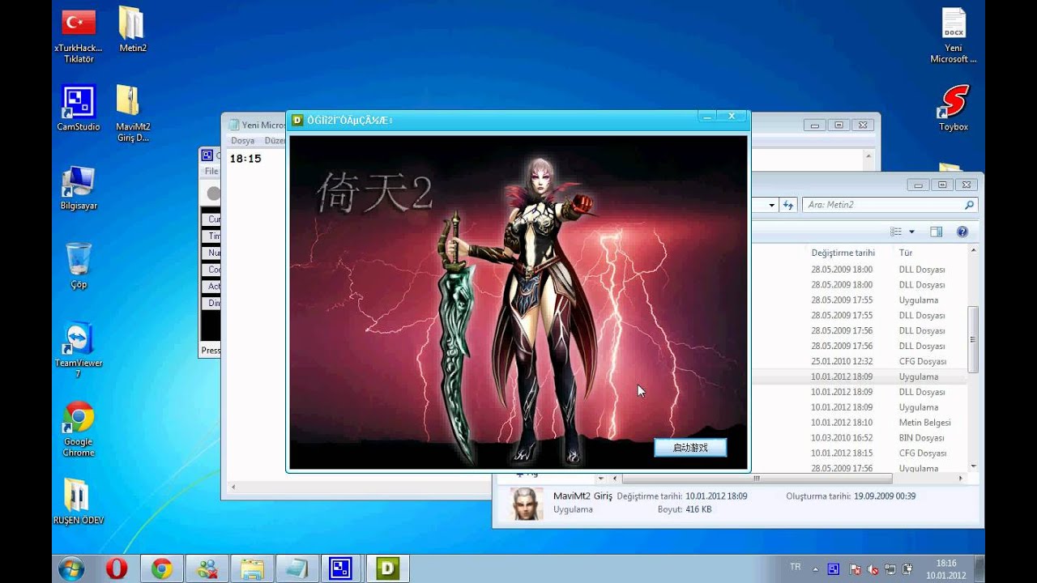Viewport: 1037px width, 583px height.
Task: Click Explorer vertical scrollbar thumb
Action: tap(974, 338)
